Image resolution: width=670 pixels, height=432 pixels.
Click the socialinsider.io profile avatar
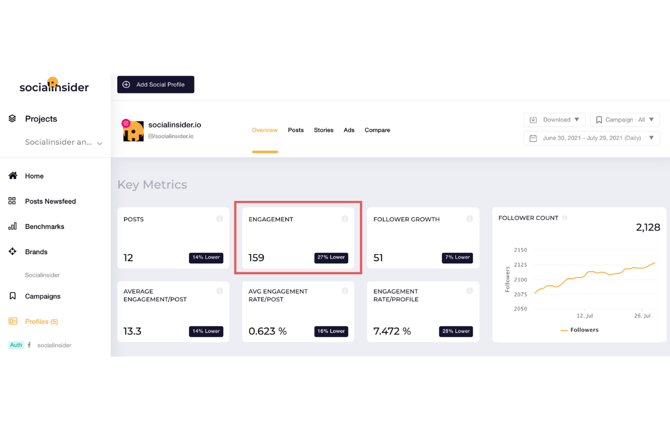click(x=133, y=131)
